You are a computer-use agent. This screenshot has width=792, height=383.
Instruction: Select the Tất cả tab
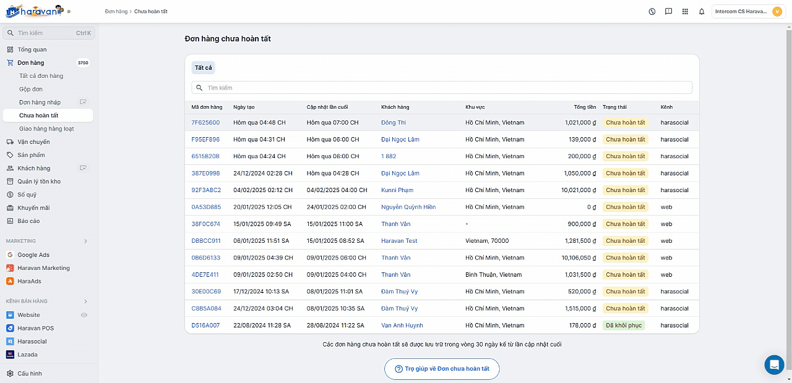(x=203, y=68)
